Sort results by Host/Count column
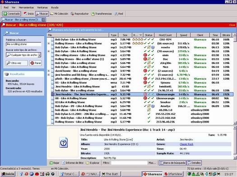Image resolution: width=237 pixels, height=177 pixels. click(165, 35)
